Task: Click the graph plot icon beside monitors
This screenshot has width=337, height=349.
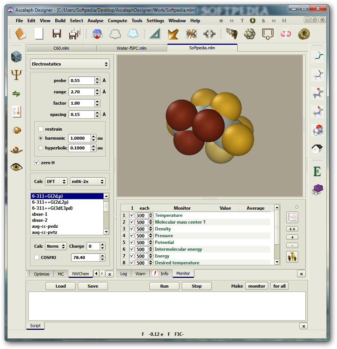Action: 292,217
